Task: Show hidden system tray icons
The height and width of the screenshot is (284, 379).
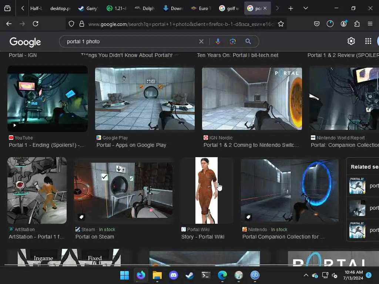Action: pyautogui.click(x=306, y=275)
